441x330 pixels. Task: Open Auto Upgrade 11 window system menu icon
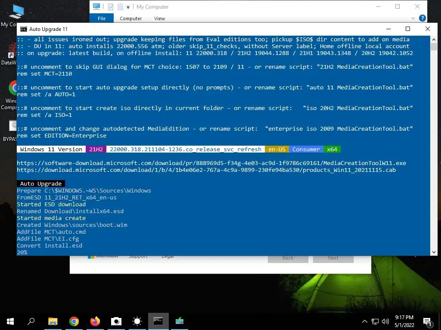24,29
